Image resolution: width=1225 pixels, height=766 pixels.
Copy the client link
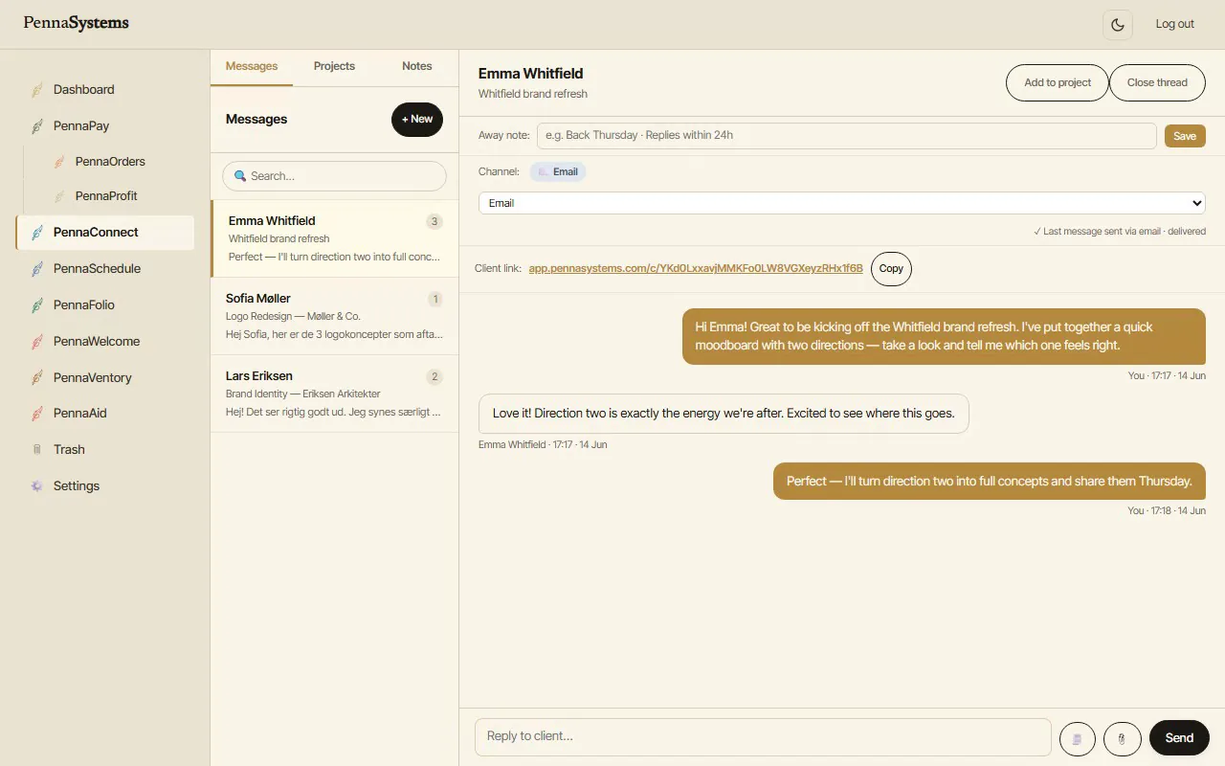click(891, 269)
